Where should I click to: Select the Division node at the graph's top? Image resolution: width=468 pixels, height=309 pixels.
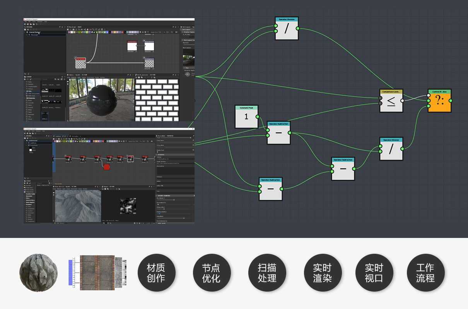point(287,28)
